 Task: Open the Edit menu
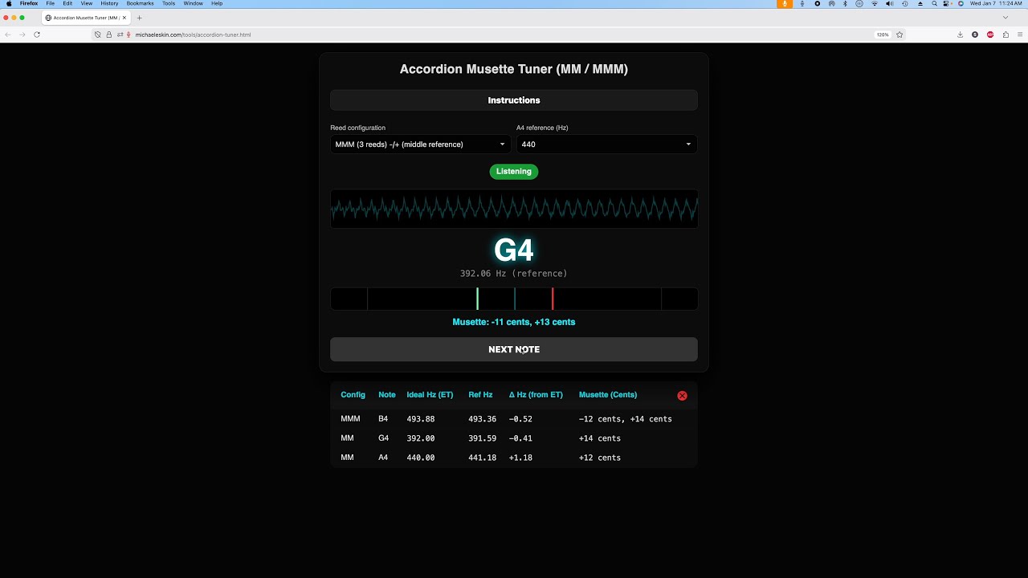(x=67, y=3)
